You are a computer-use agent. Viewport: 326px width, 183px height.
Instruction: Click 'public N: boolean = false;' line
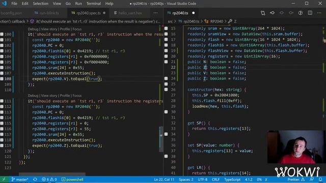click(x=216, y=62)
